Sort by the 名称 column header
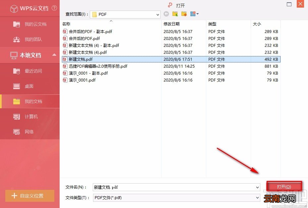Image resolution: width=308 pixels, height=208 pixels. [66, 24]
